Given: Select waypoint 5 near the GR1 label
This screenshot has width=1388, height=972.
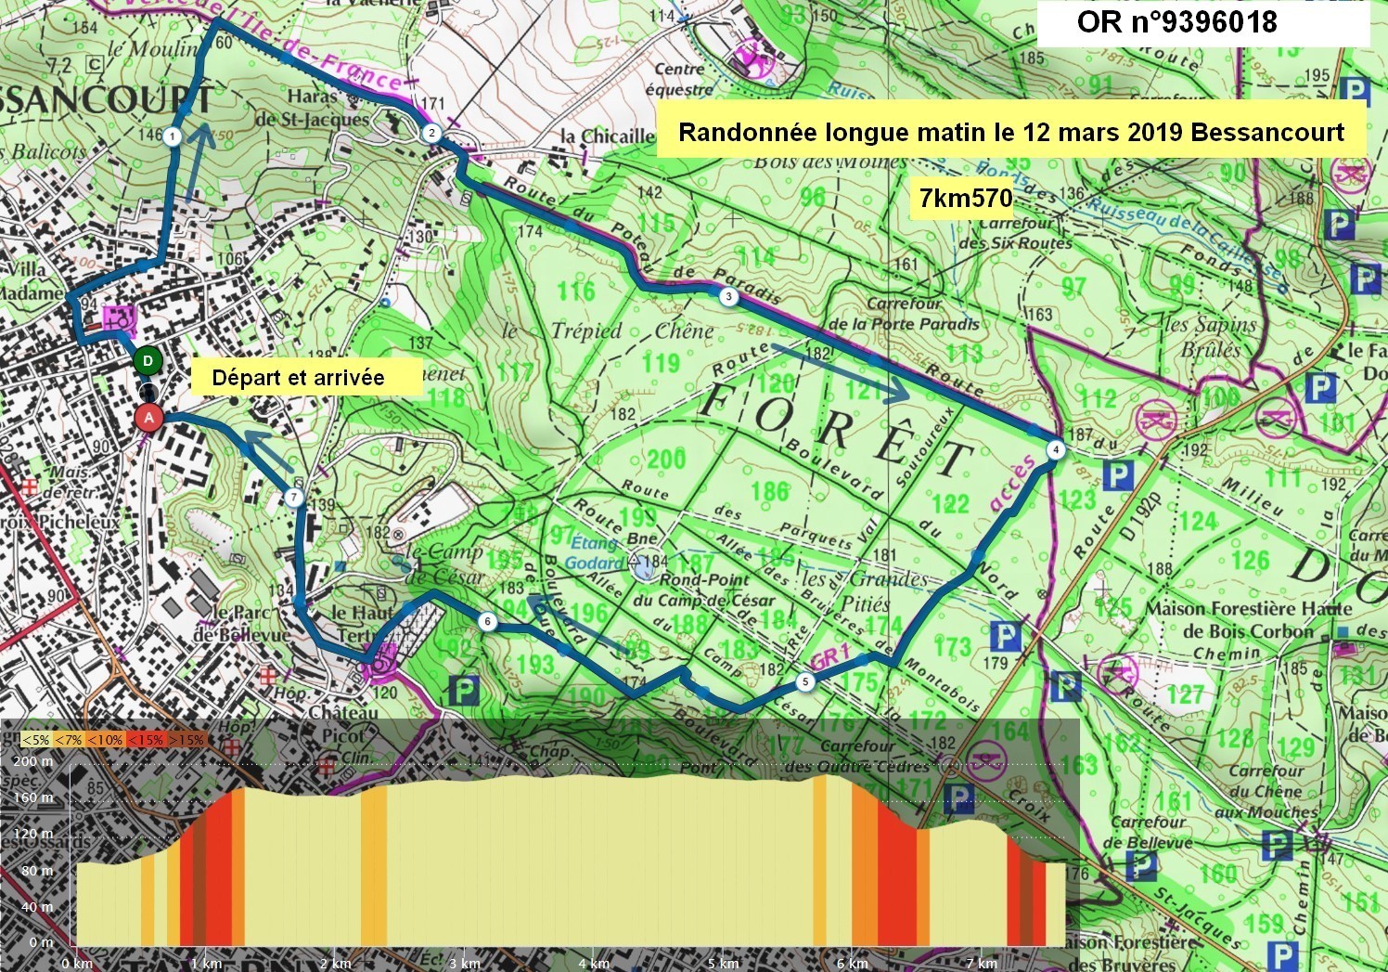Looking at the screenshot, I should point(804,681).
